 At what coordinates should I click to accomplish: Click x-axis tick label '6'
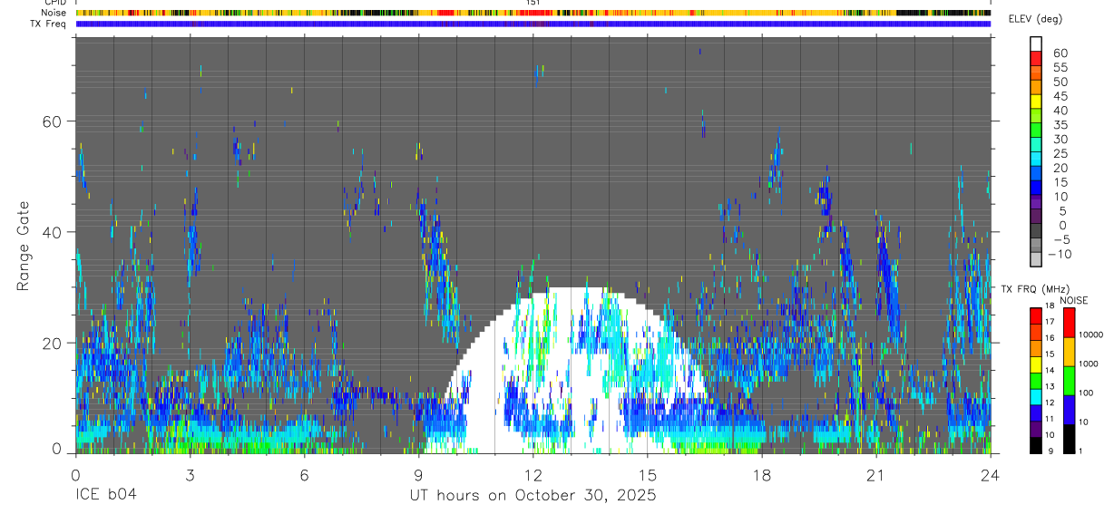point(304,474)
